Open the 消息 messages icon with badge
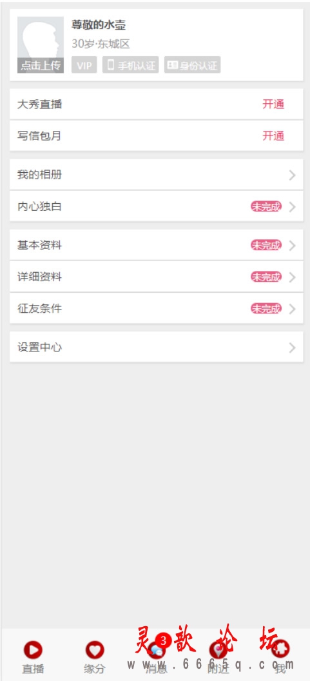This screenshot has width=310, height=681. pos(157,649)
